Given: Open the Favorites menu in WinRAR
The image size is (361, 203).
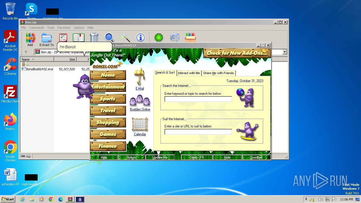Looking at the screenshot, I should point(64,28).
